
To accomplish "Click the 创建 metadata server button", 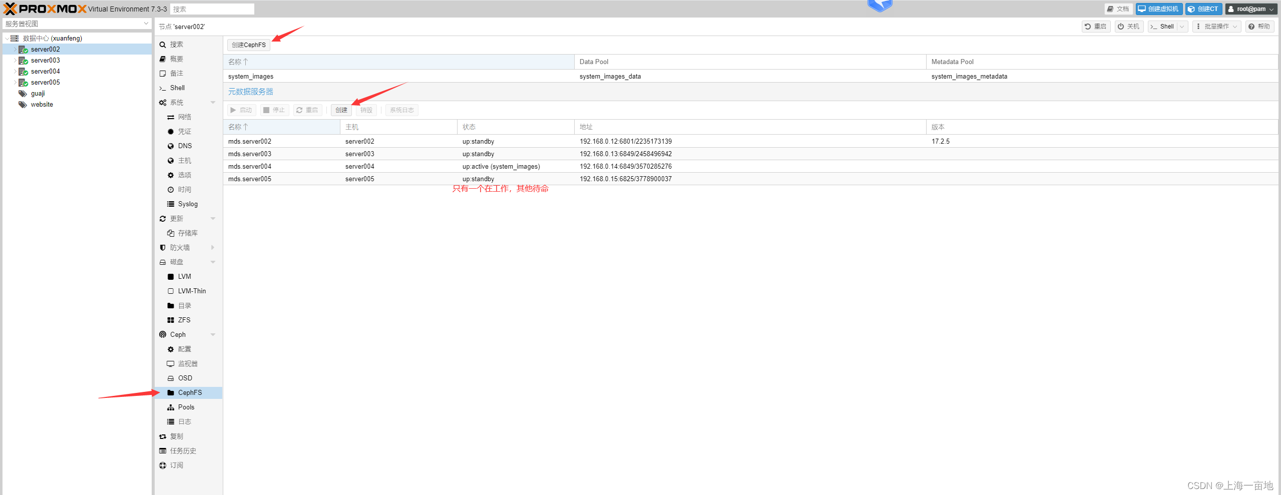I will coord(341,110).
